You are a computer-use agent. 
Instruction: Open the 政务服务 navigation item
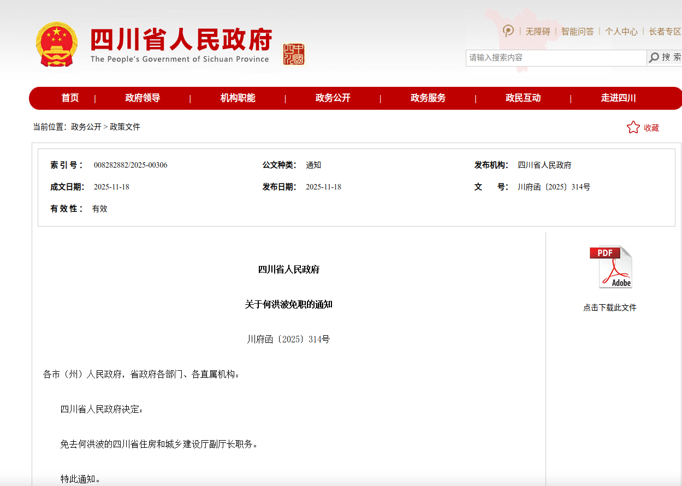pyautogui.click(x=428, y=98)
